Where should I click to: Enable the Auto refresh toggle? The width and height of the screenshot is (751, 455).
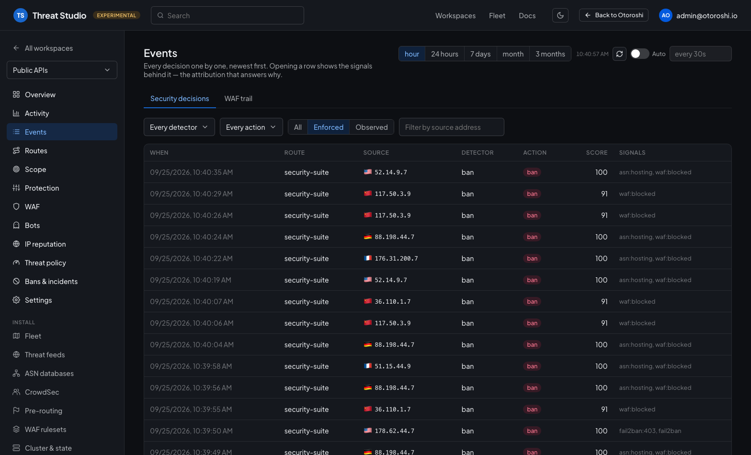pos(639,54)
